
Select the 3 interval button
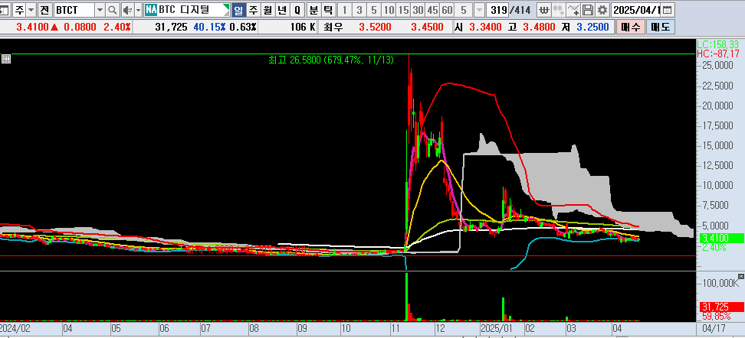pos(359,9)
